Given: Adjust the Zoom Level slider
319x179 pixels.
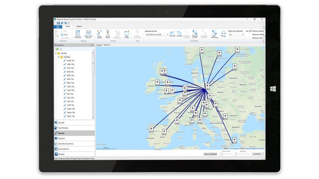Looking at the screenshot, I should point(221,154).
